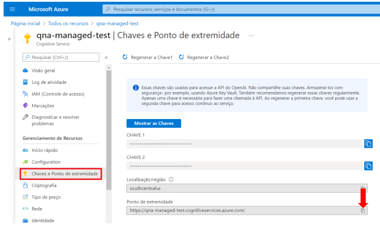Click the key icon in Chaves menu row
The image size is (380, 228).
pyautogui.click(x=25, y=173)
